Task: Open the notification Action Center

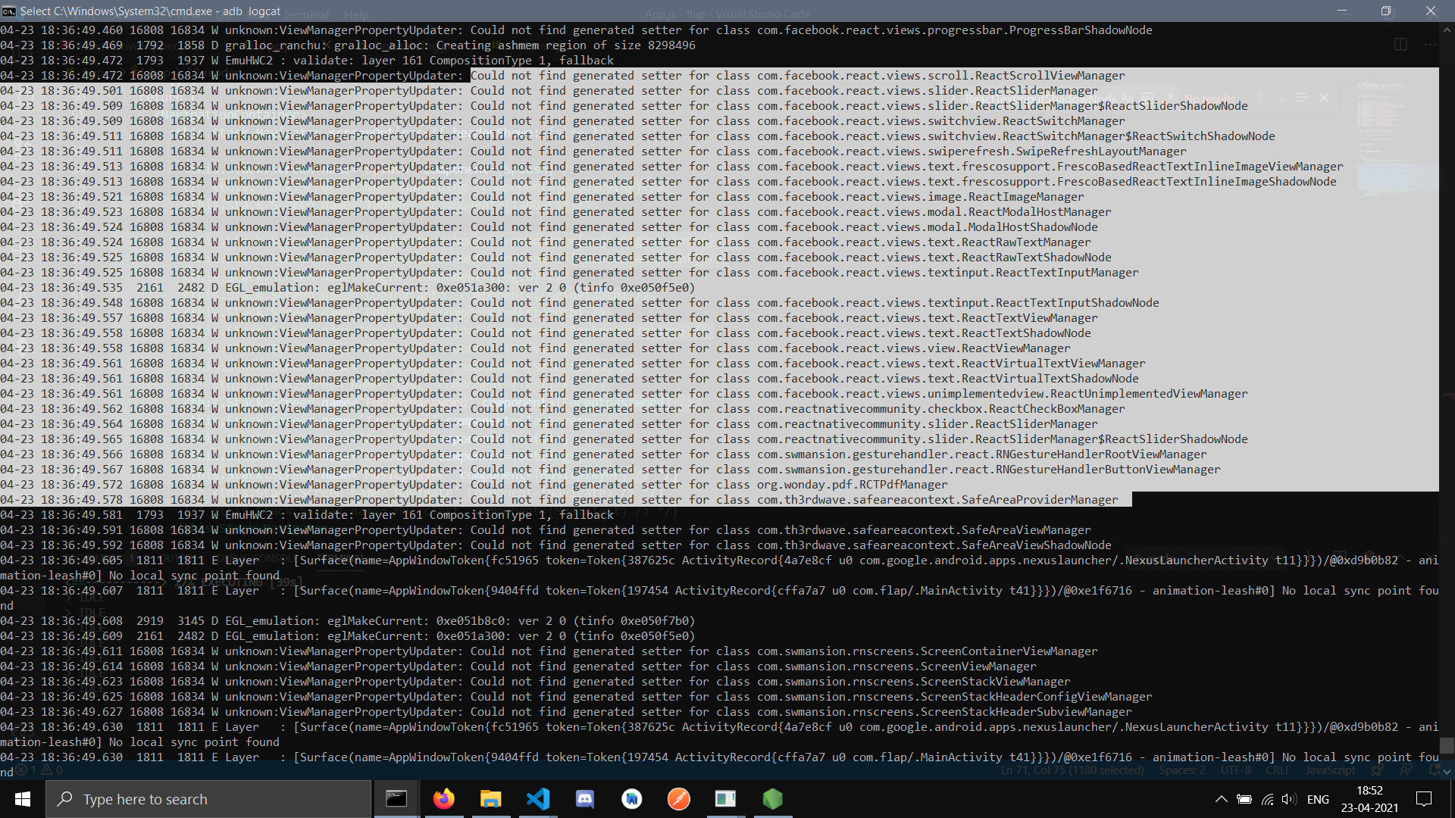Action: pyautogui.click(x=1424, y=799)
